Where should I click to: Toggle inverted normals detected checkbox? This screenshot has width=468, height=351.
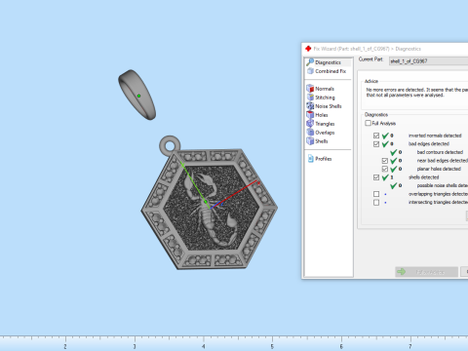pos(376,136)
